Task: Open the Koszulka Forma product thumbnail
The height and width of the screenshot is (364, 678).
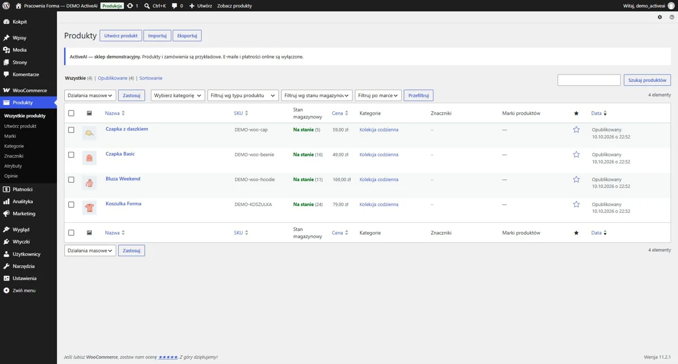Action: [x=89, y=208]
